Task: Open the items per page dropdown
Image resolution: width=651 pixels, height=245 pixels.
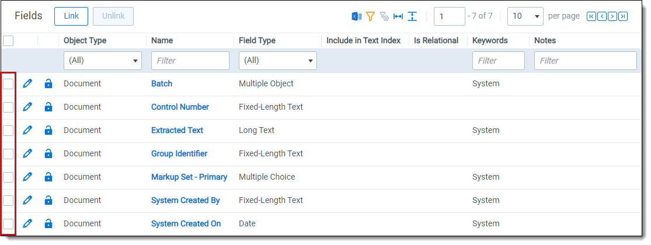Action: tap(525, 16)
